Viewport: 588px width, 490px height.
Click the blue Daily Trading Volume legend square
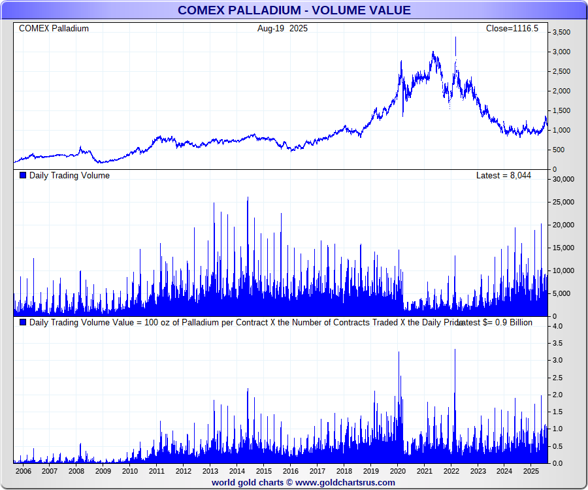pyautogui.click(x=23, y=175)
